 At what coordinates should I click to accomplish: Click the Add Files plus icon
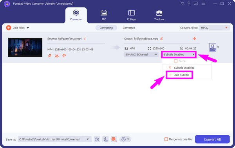pos(9,28)
